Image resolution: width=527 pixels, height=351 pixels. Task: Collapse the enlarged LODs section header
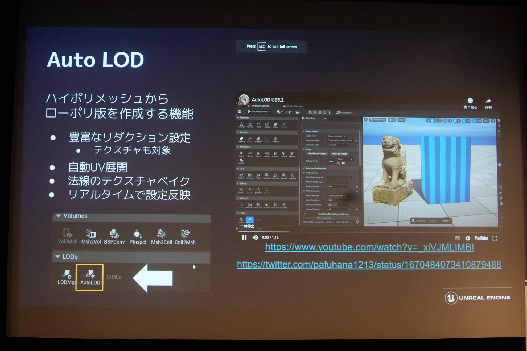[131, 257]
